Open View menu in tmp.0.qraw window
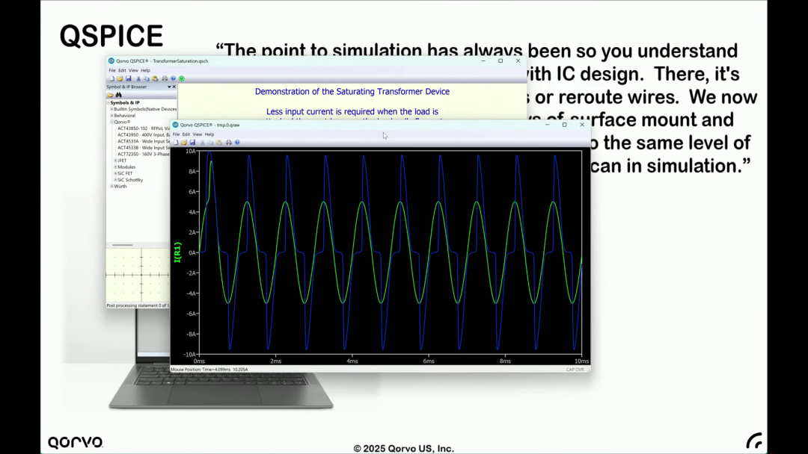Viewport: 808px width, 454px height. pyautogui.click(x=198, y=134)
